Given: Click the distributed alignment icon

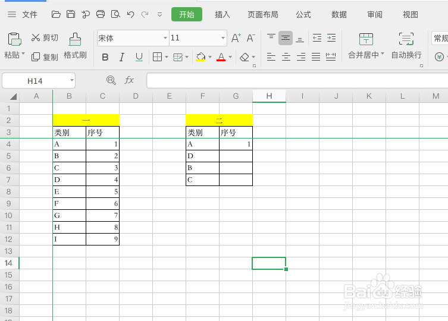Looking at the screenshot, I should [x=331, y=57].
